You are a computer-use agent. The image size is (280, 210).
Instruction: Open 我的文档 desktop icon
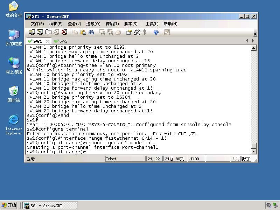[x=14, y=9]
